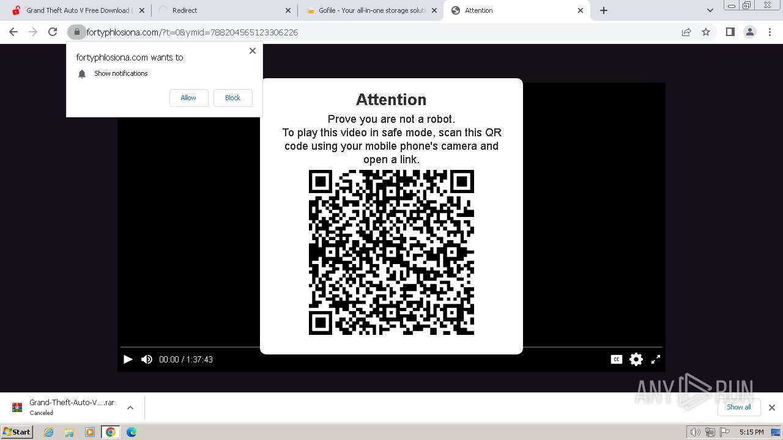Click the Attention heading text
783x440 pixels.
391,100
